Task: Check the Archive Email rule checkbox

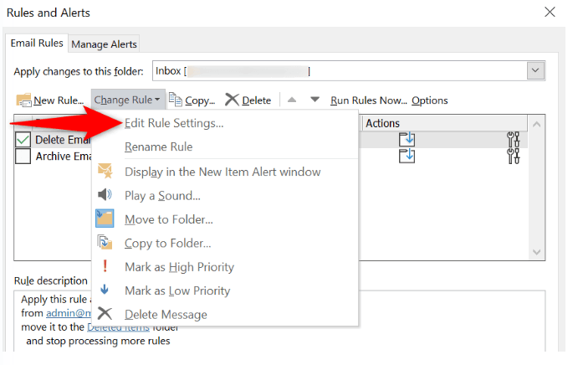Action: point(23,157)
